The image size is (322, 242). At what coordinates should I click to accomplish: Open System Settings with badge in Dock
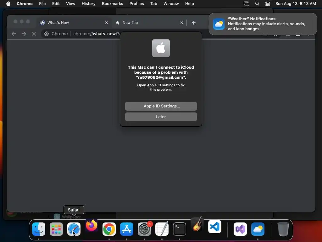144,229
